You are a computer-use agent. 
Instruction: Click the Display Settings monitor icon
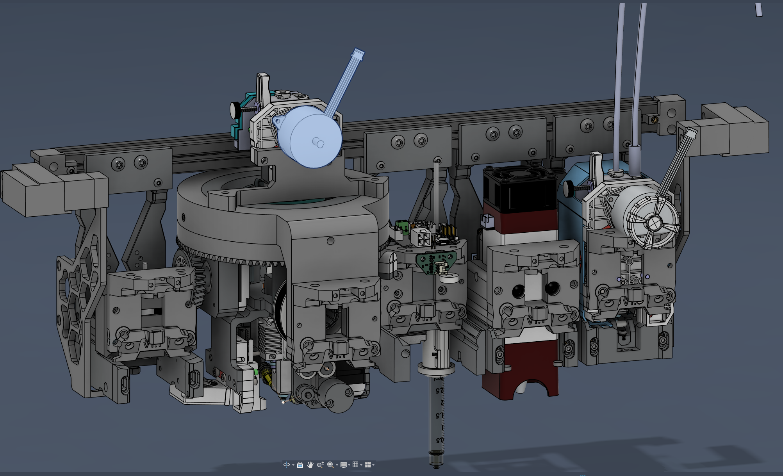pos(344,465)
